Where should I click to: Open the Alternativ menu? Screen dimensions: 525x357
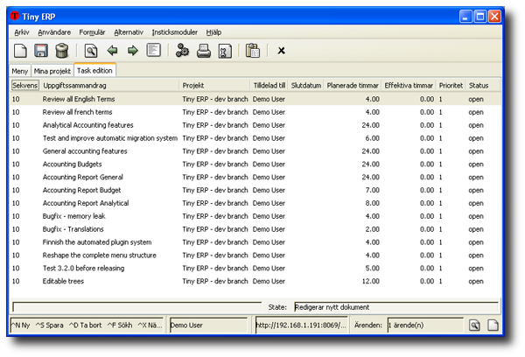click(129, 32)
